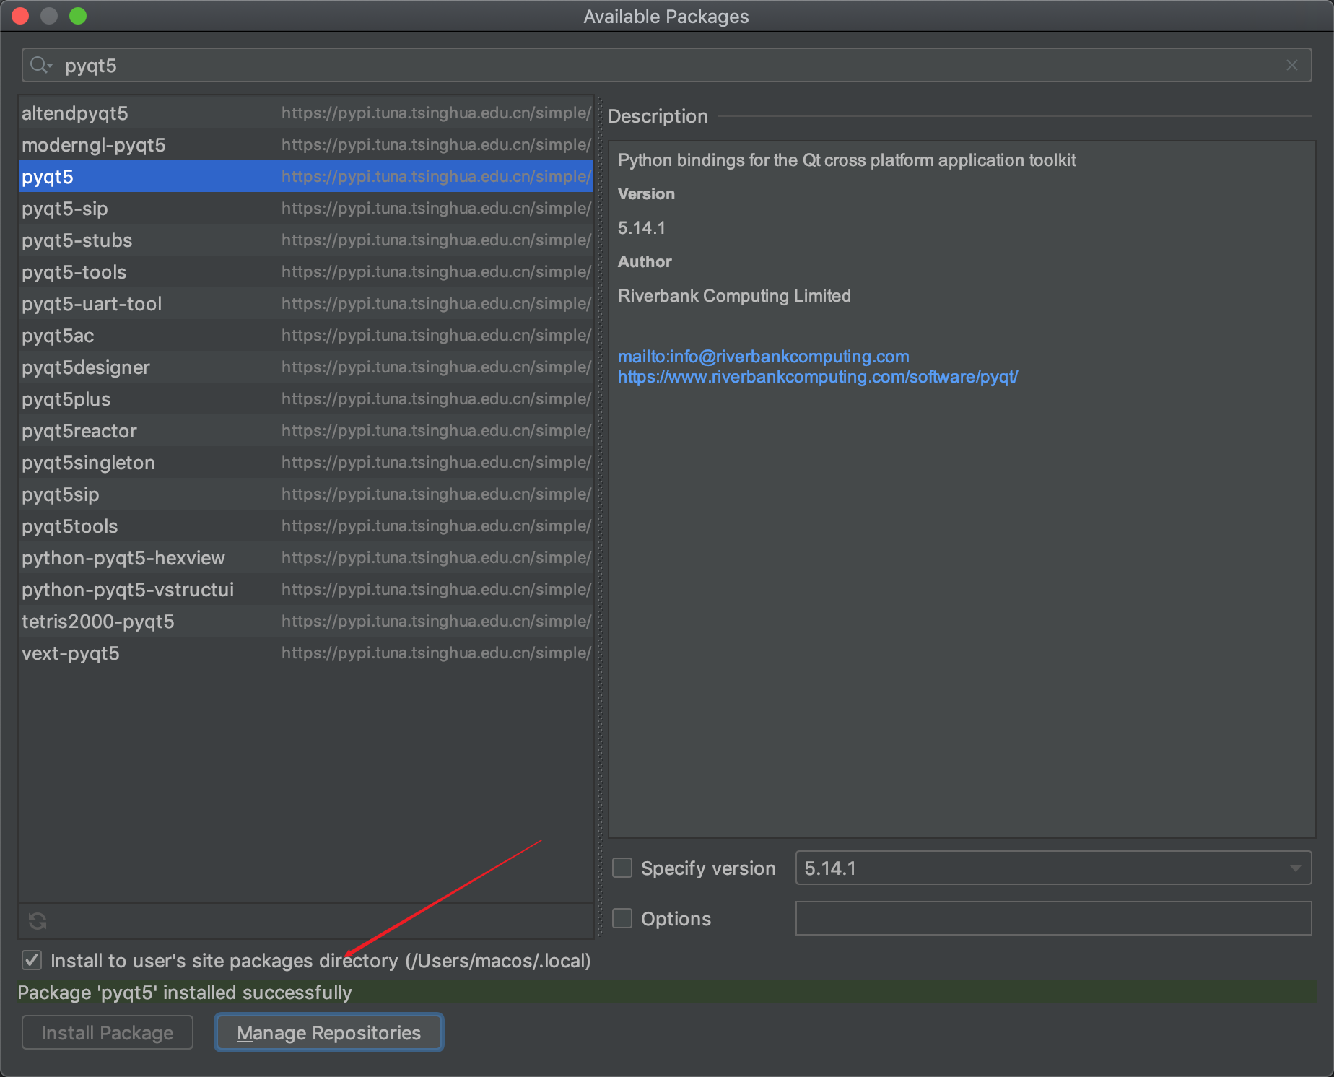Open Manage Repositories
1334x1077 pixels.
[328, 1032]
